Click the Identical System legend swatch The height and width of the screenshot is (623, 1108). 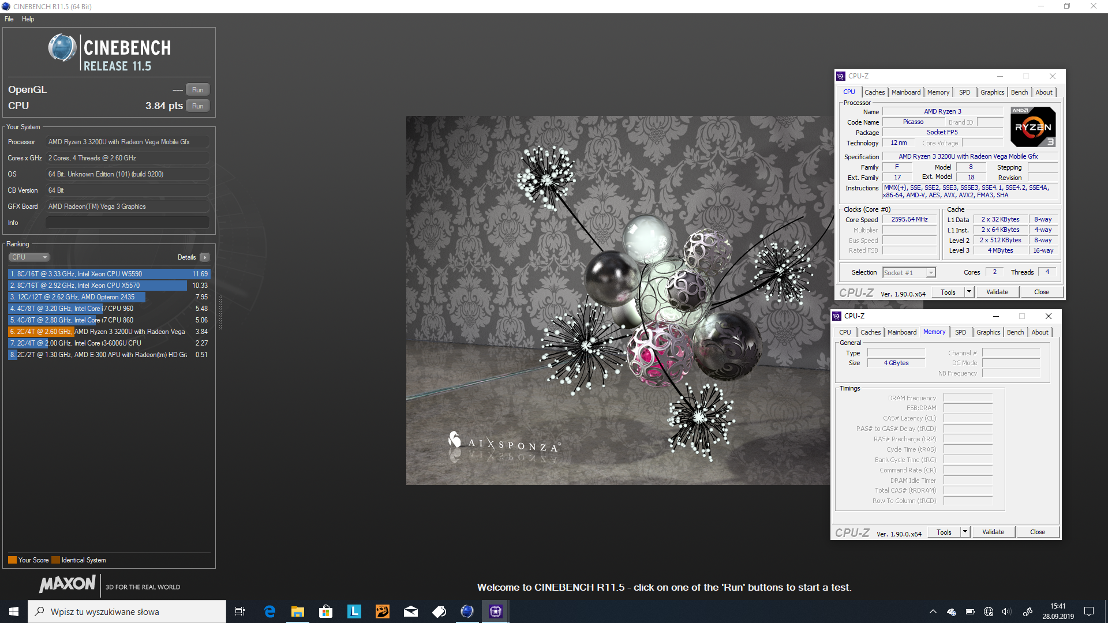coord(55,560)
